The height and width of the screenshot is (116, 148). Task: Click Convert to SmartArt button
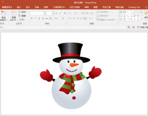tap(106, 20)
